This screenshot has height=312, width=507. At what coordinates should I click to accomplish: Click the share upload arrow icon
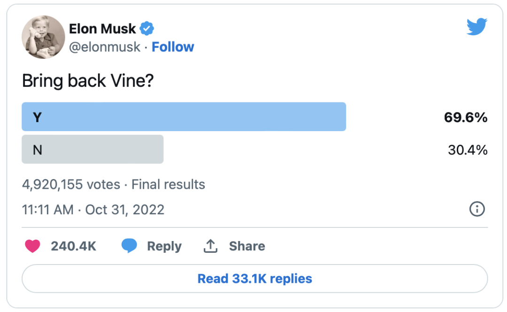pos(210,246)
